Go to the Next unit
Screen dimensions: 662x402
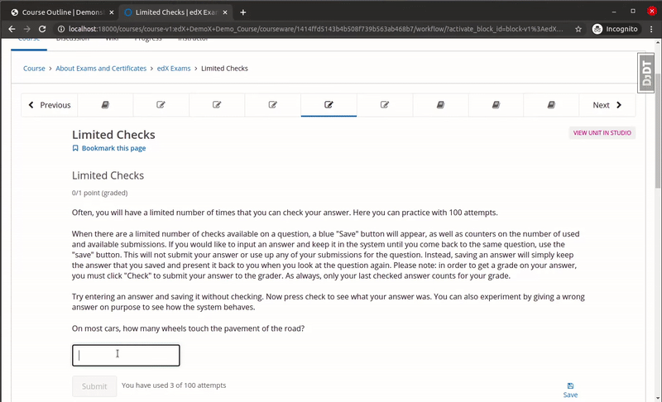pyautogui.click(x=607, y=105)
